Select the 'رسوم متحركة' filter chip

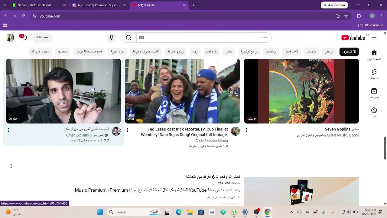point(175,51)
